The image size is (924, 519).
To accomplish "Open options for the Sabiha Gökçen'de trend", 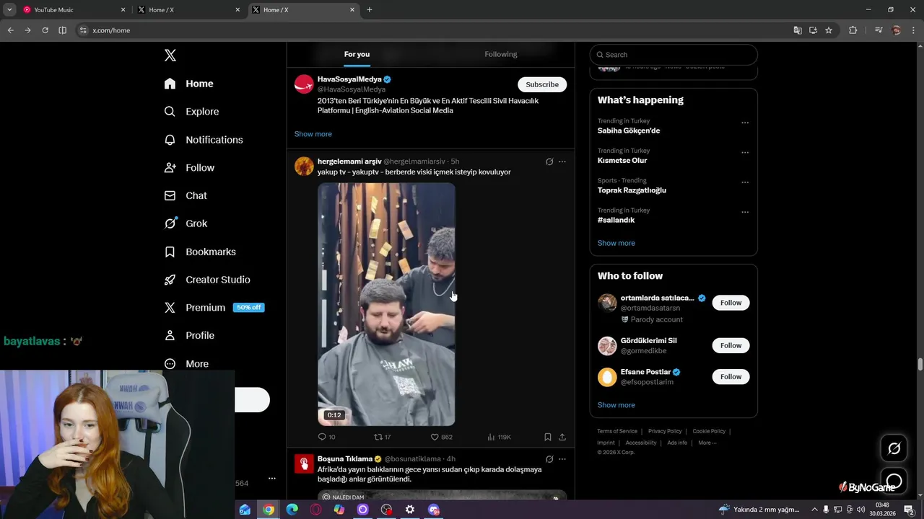I will [x=745, y=123].
